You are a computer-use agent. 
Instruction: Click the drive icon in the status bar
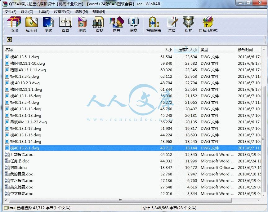click(x=6, y=208)
